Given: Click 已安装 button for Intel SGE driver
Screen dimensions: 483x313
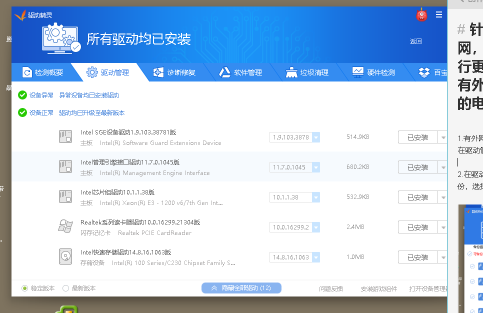Looking at the screenshot, I should 418,137.
